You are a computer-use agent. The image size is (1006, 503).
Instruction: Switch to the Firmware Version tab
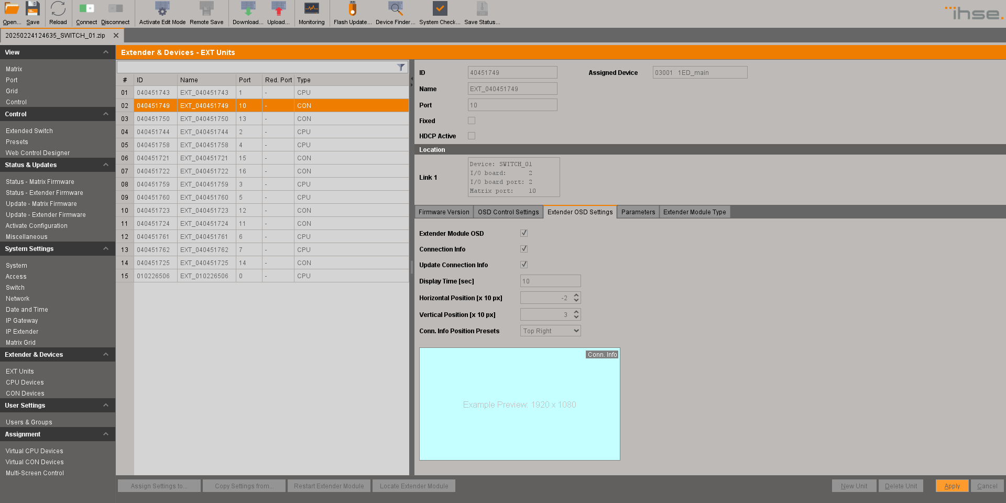click(x=444, y=212)
